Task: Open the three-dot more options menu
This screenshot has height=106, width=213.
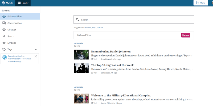Action: (192, 79)
